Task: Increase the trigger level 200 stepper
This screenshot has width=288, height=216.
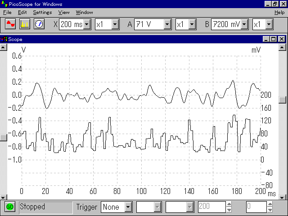Action: pos(229,204)
